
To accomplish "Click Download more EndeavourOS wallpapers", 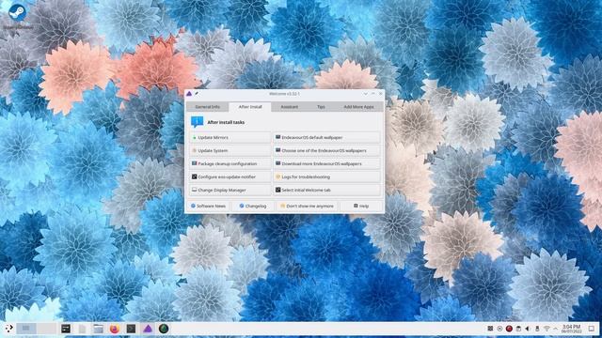I will (326, 163).
